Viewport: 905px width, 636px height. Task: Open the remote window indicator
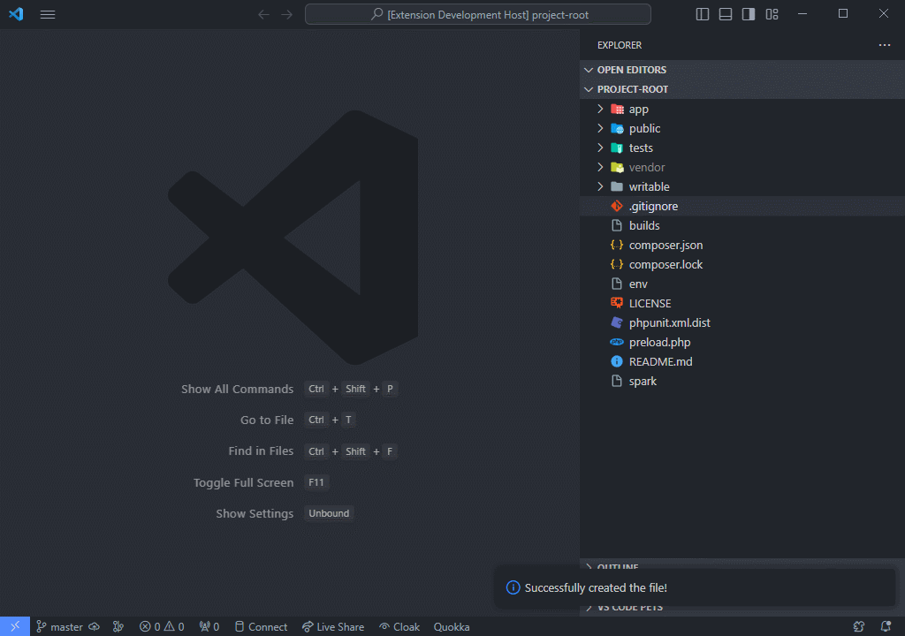pyautogui.click(x=15, y=626)
